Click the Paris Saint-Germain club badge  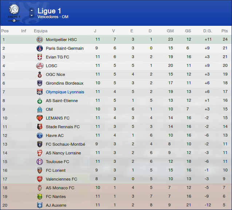pyautogui.click(x=39, y=48)
